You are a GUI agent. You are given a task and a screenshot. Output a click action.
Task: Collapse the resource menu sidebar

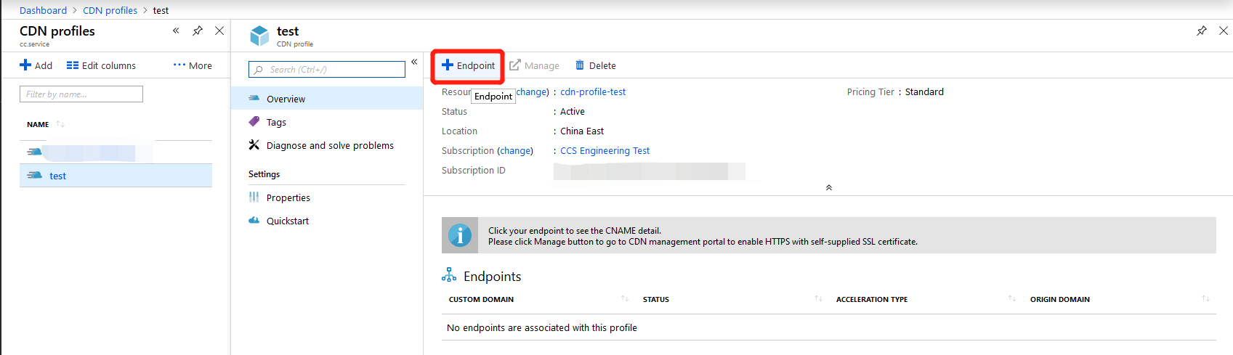(x=414, y=62)
